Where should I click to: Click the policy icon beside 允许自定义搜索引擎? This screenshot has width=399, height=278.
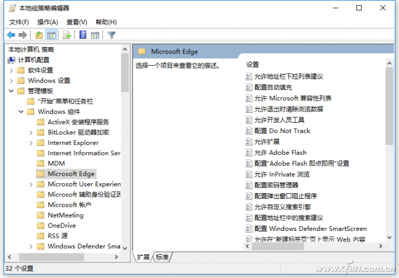249,207
